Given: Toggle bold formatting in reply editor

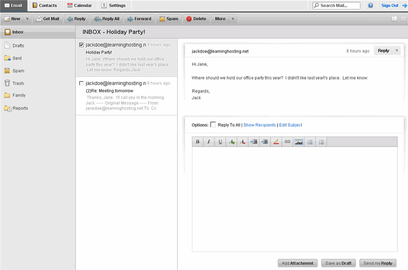Looking at the screenshot, I should (198, 142).
